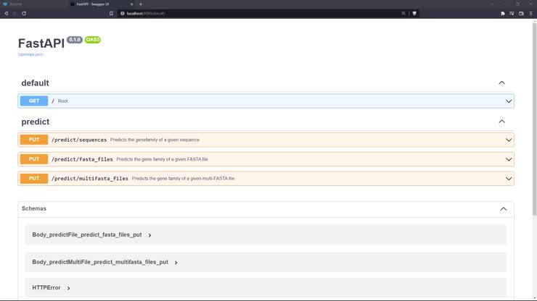Click the /predict/multifasta_files path text
This screenshot has height=301, width=537.
point(90,178)
